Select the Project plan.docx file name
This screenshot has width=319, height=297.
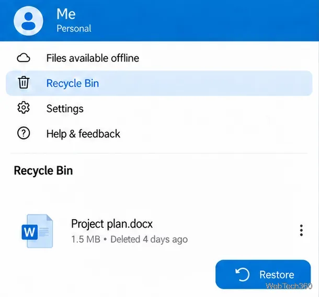pos(112,224)
